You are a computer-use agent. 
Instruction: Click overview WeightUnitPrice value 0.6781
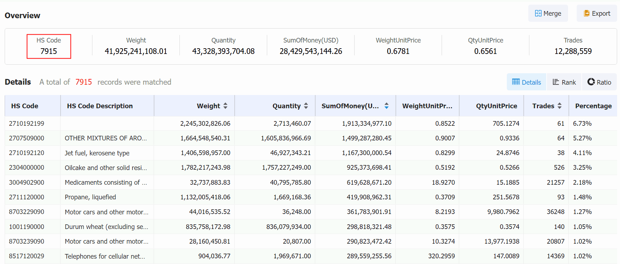click(398, 51)
